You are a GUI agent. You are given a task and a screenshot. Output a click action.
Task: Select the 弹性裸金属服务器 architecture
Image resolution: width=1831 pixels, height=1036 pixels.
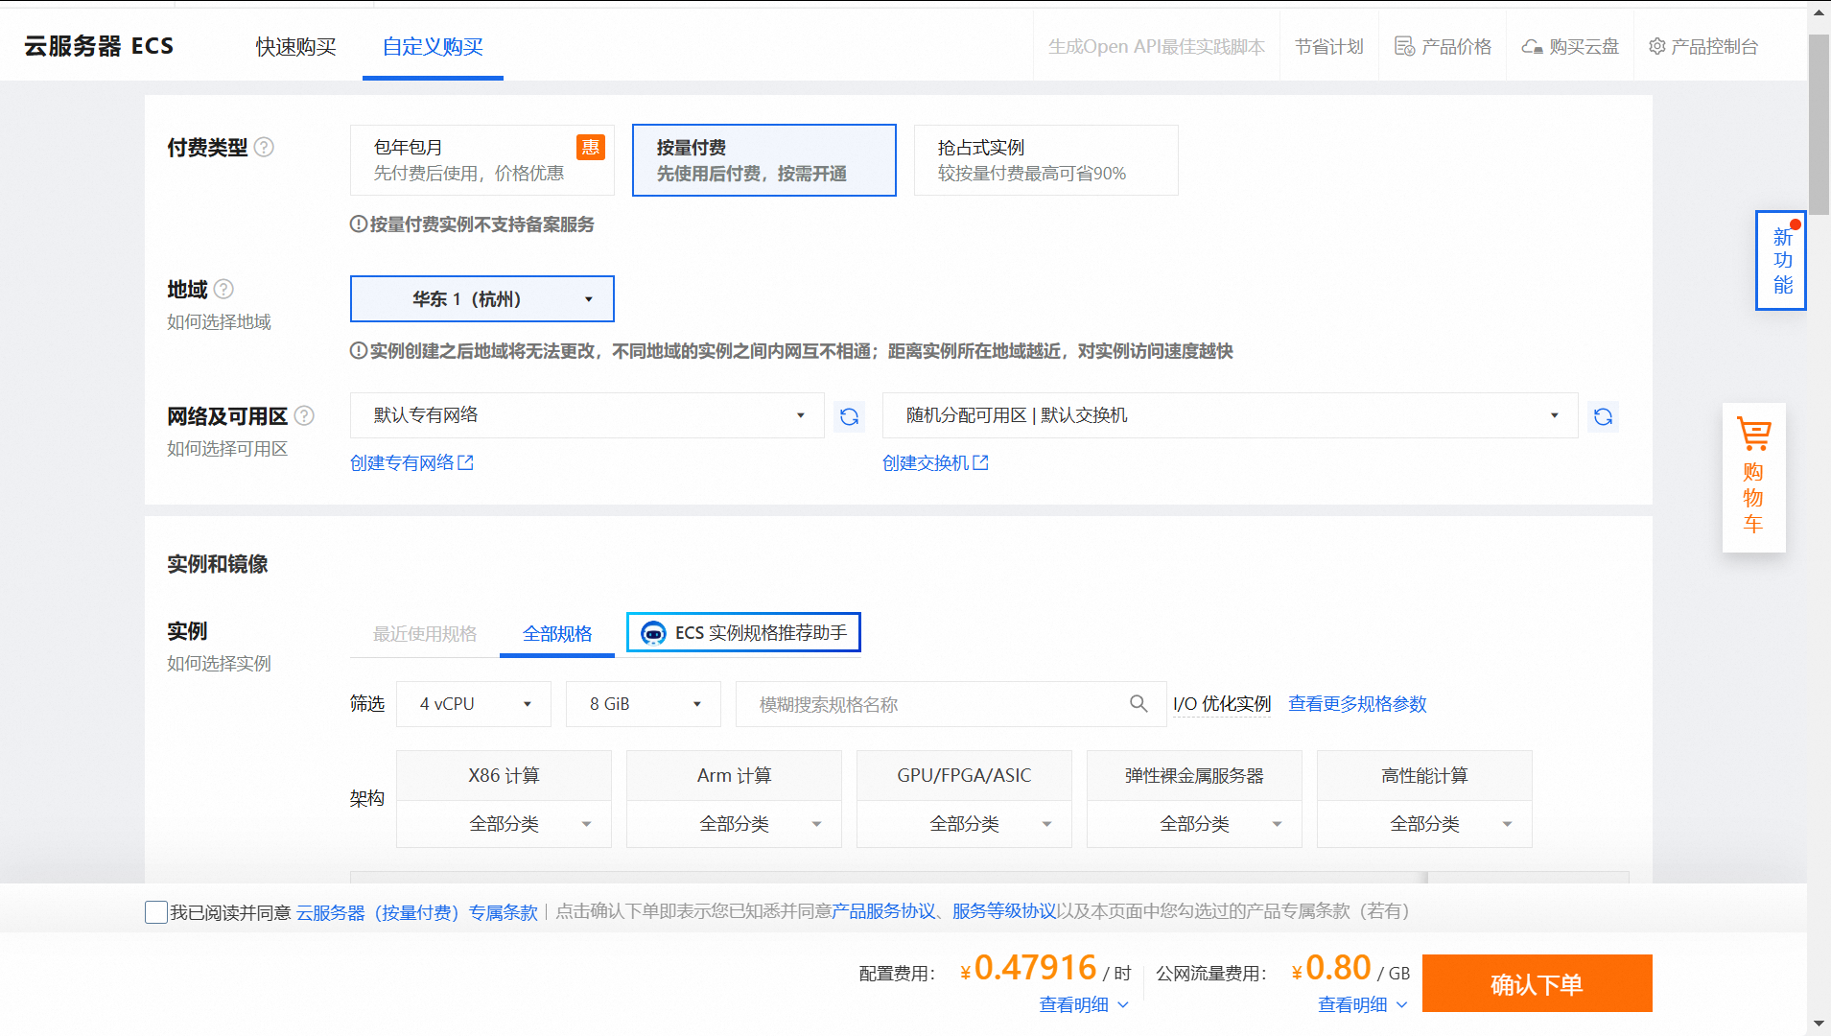pos(1194,775)
